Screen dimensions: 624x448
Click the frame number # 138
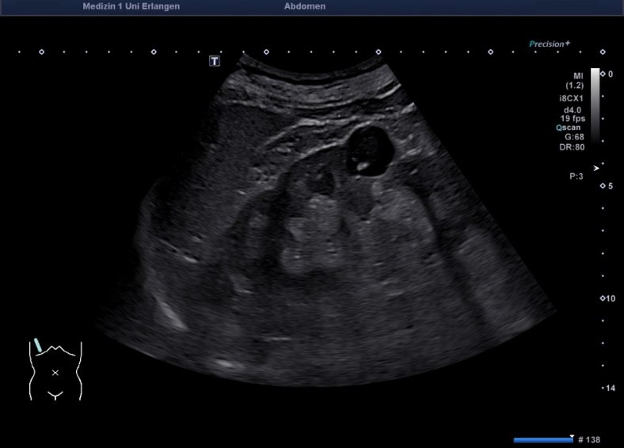591,439
